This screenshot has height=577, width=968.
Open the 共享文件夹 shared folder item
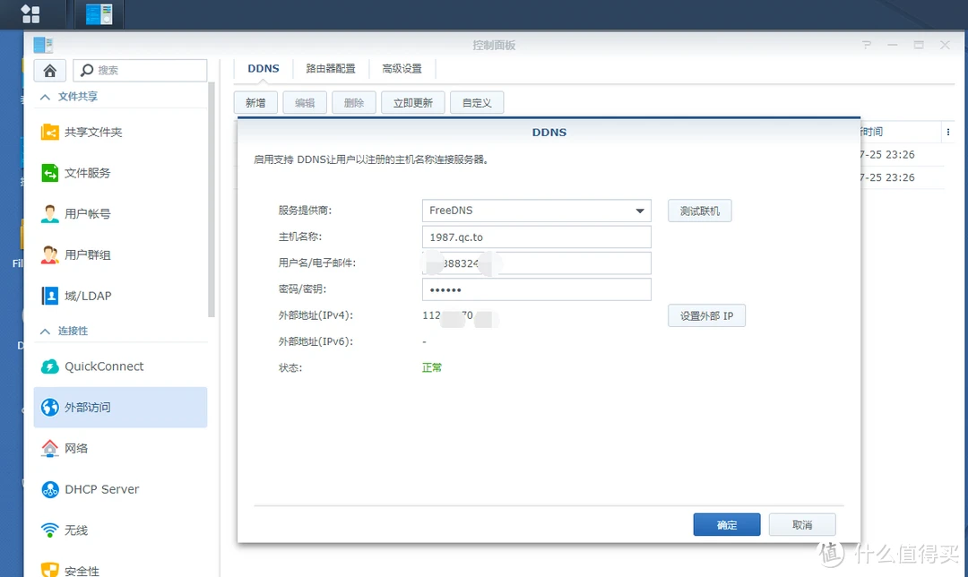(x=92, y=133)
